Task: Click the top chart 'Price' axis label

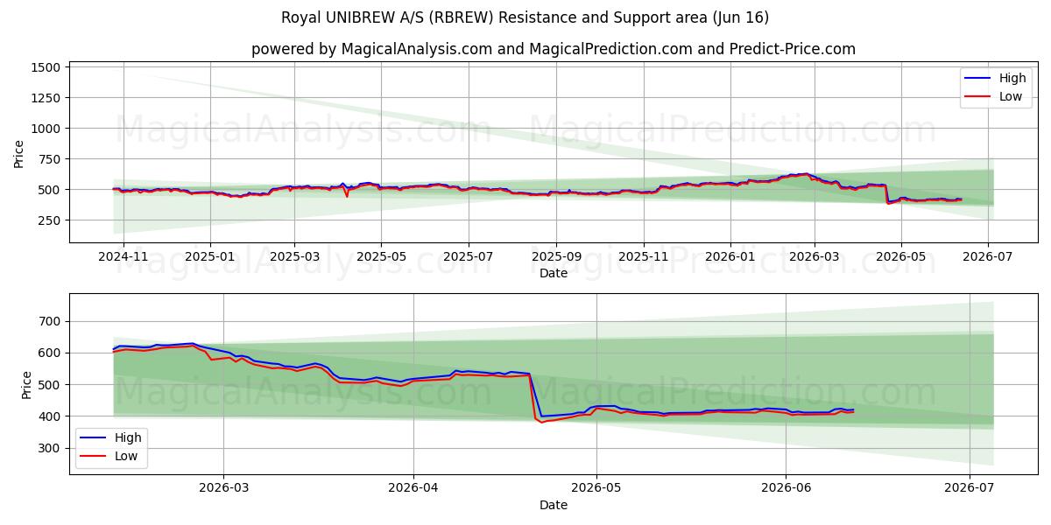Action: [19, 154]
